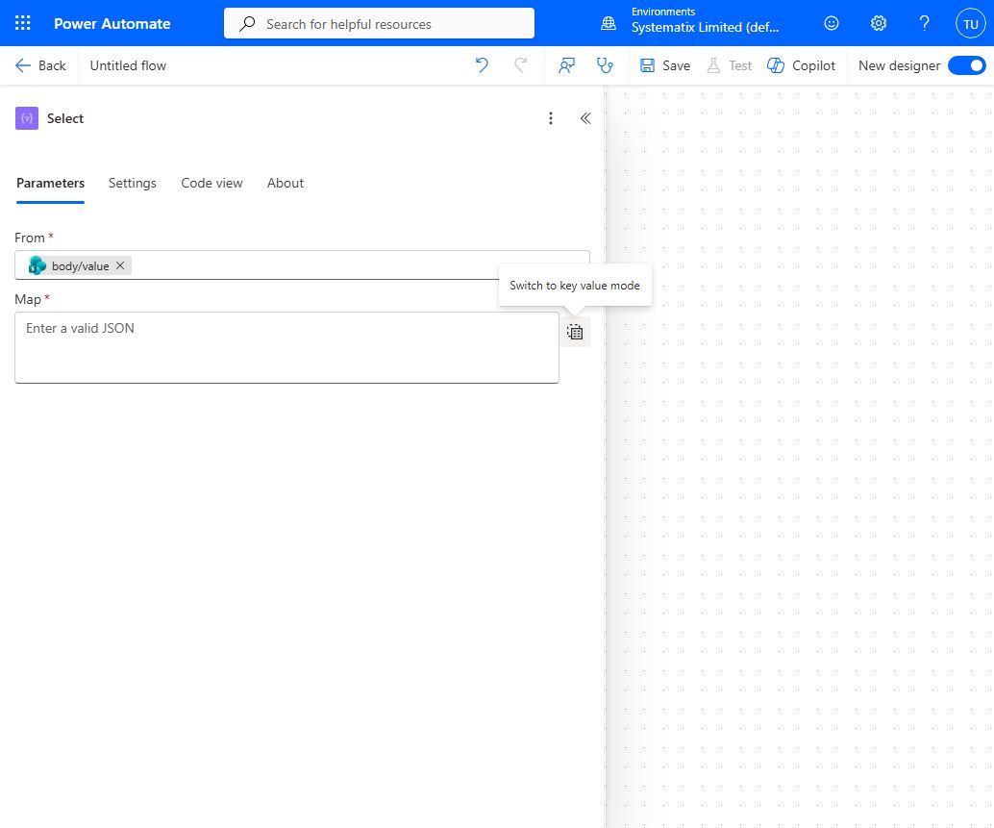Click the Untitled flow name
The image size is (994, 828).
[128, 65]
